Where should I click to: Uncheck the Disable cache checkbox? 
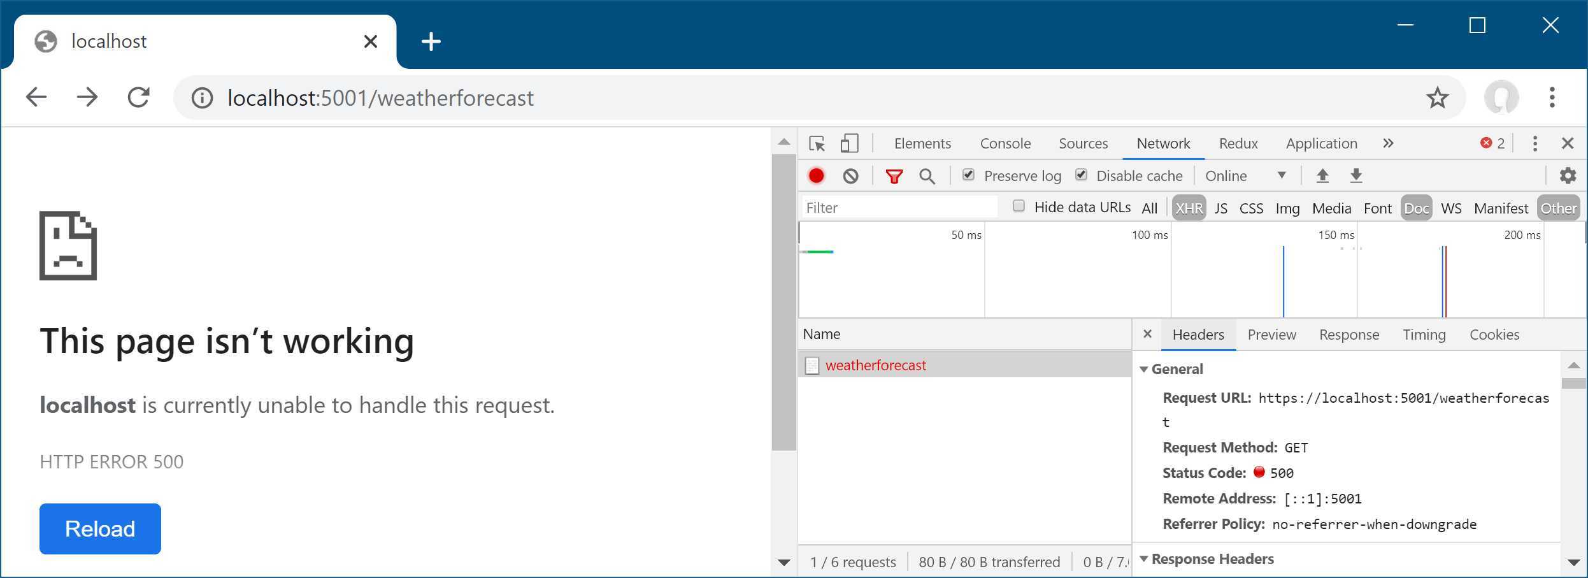pos(1081,175)
